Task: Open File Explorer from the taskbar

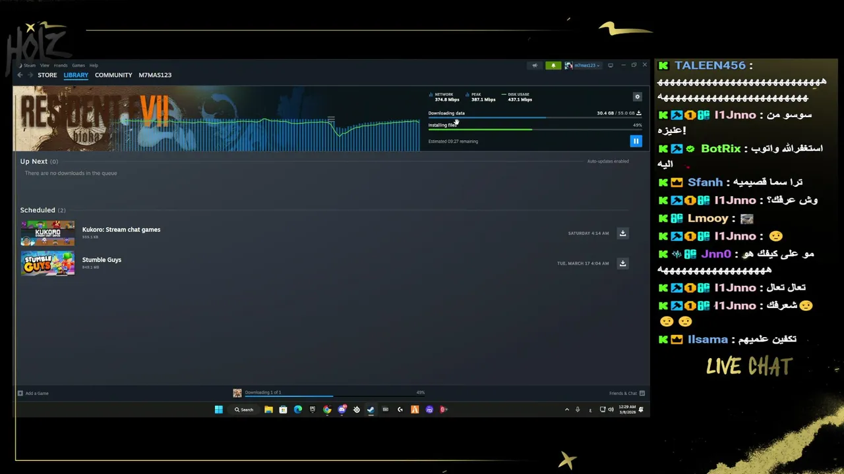Action: (268, 409)
